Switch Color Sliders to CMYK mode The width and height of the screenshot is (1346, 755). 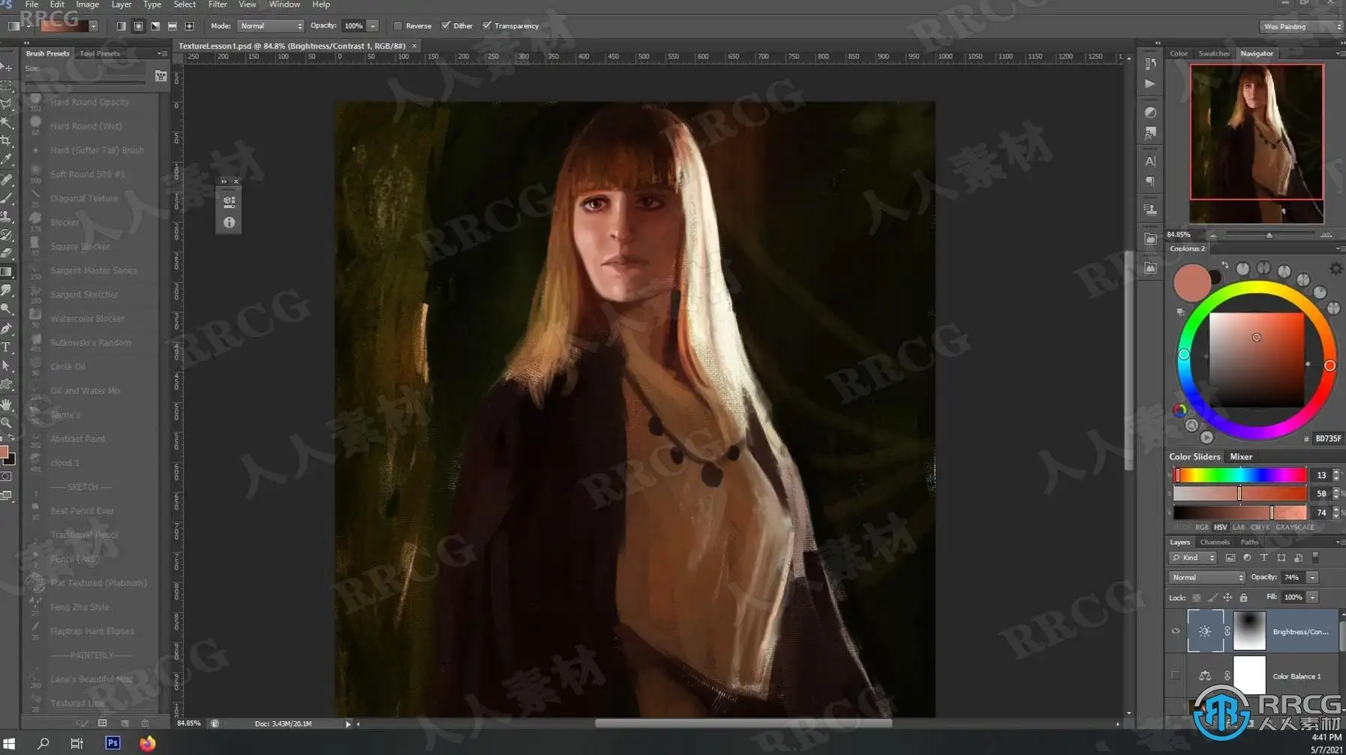1260,528
